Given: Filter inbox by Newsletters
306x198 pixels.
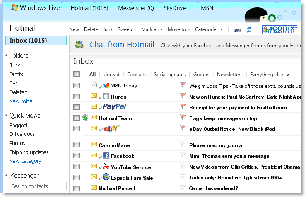Looking at the screenshot, I should coord(230,75).
